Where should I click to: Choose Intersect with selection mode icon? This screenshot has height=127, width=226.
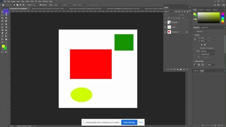coord(24,5)
